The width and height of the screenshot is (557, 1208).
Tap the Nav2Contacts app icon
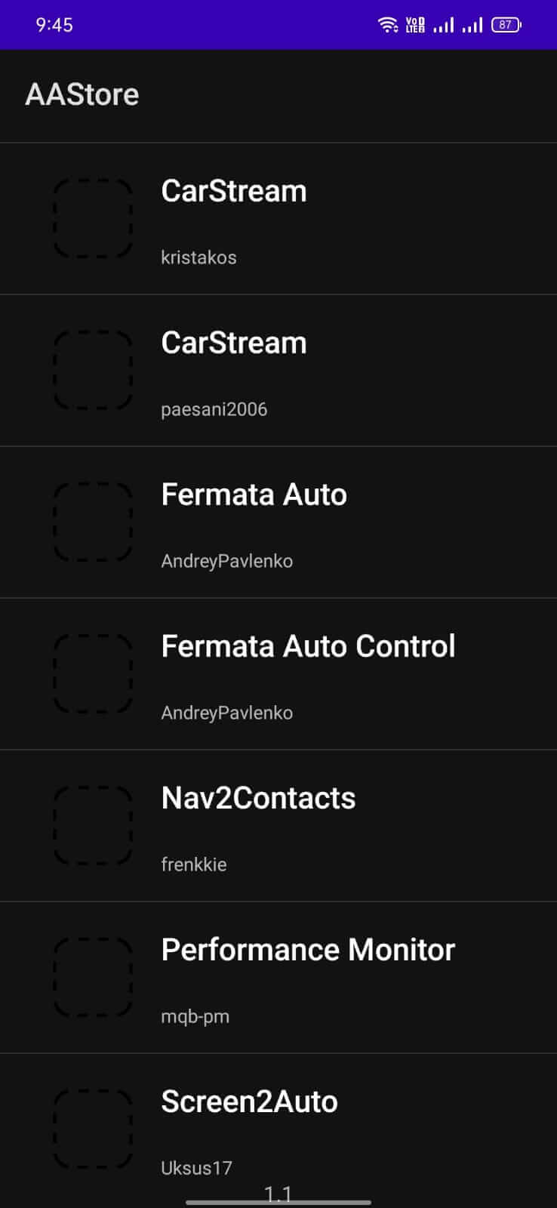tap(93, 825)
